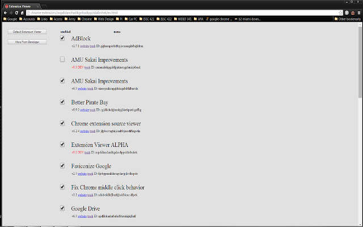363x227 pixels.
Task: Click the 'name' column header
Action: [117, 32]
